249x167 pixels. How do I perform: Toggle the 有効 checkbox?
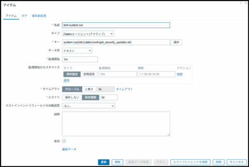(64, 141)
